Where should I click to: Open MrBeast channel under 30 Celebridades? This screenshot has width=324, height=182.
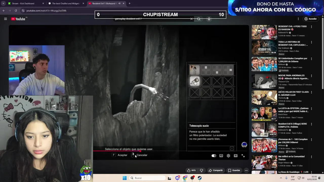pos(282,64)
